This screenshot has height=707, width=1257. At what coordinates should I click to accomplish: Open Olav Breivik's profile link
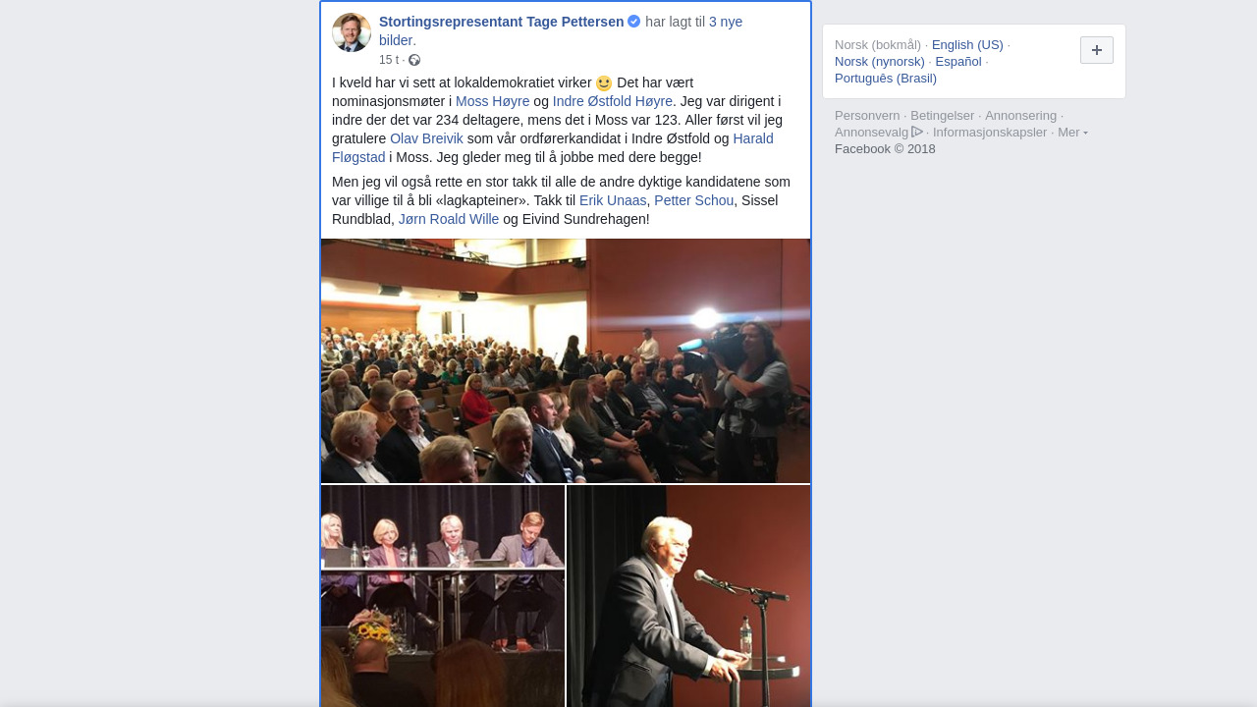pyautogui.click(x=426, y=138)
